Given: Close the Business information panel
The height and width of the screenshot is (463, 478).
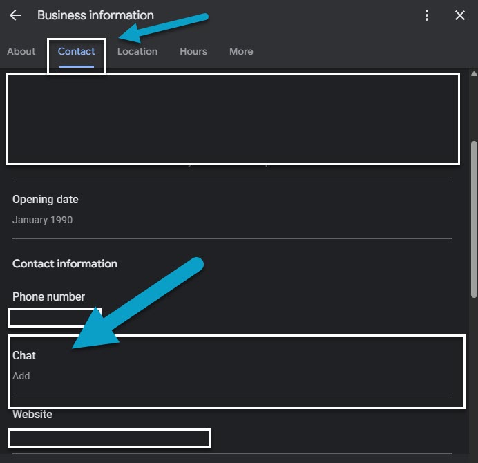Looking at the screenshot, I should tap(460, 15).
